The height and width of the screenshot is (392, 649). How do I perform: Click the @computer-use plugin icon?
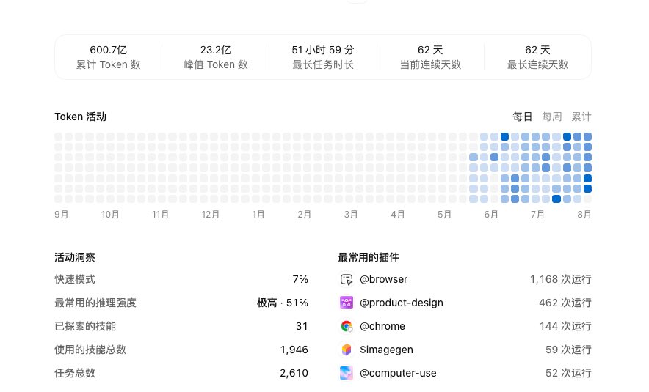point(347,373)
